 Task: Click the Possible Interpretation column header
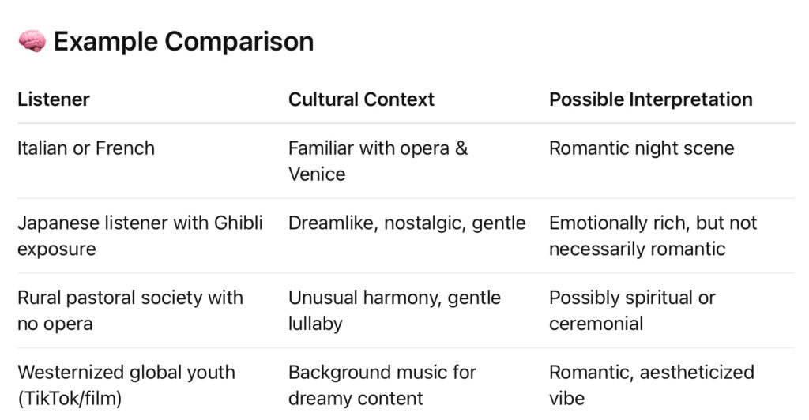click(x=651, y=99)
